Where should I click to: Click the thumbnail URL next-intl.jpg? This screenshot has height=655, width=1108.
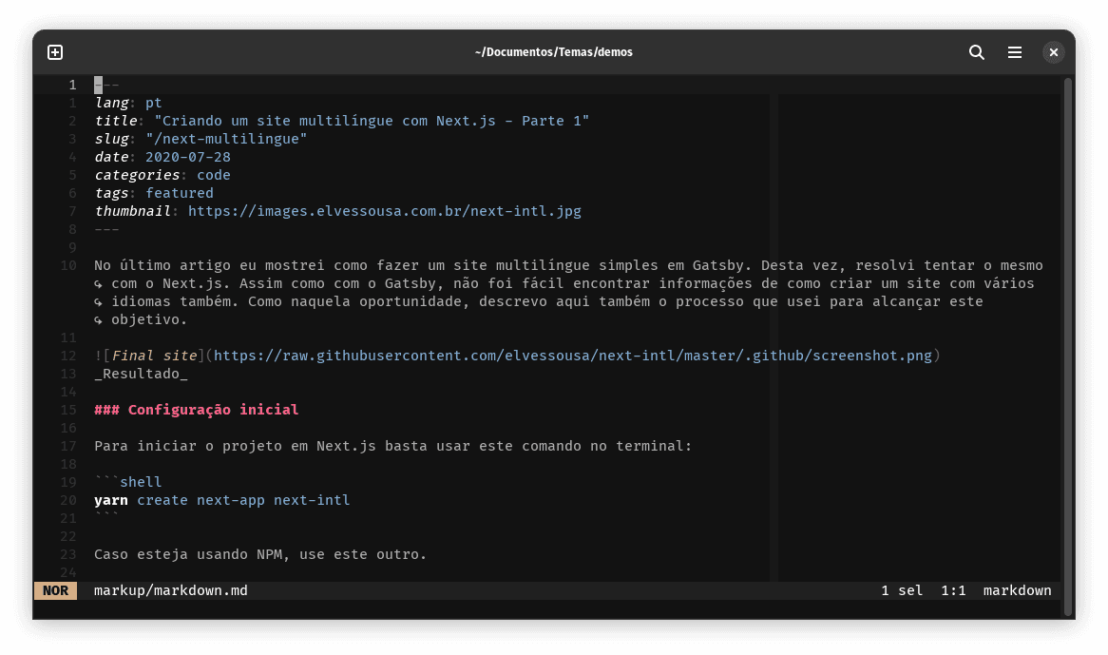tap(385, 211)
